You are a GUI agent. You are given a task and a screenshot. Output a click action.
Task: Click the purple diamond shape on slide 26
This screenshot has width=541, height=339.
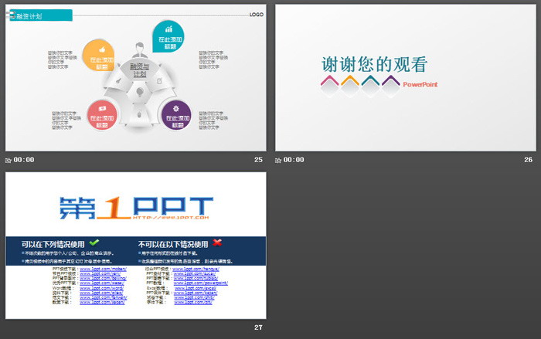coord(390,86)
